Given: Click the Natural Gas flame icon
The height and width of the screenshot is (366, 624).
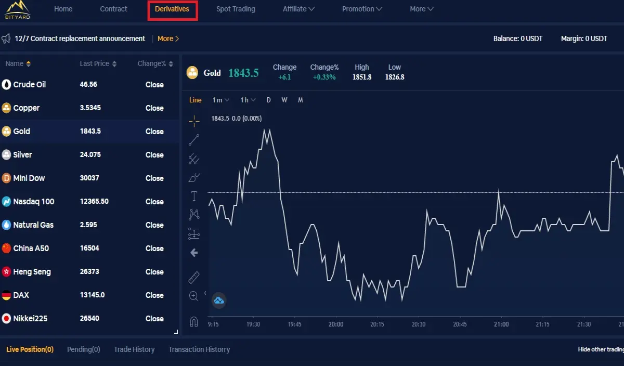Looking at the screenshot, I should pos(6,225).
